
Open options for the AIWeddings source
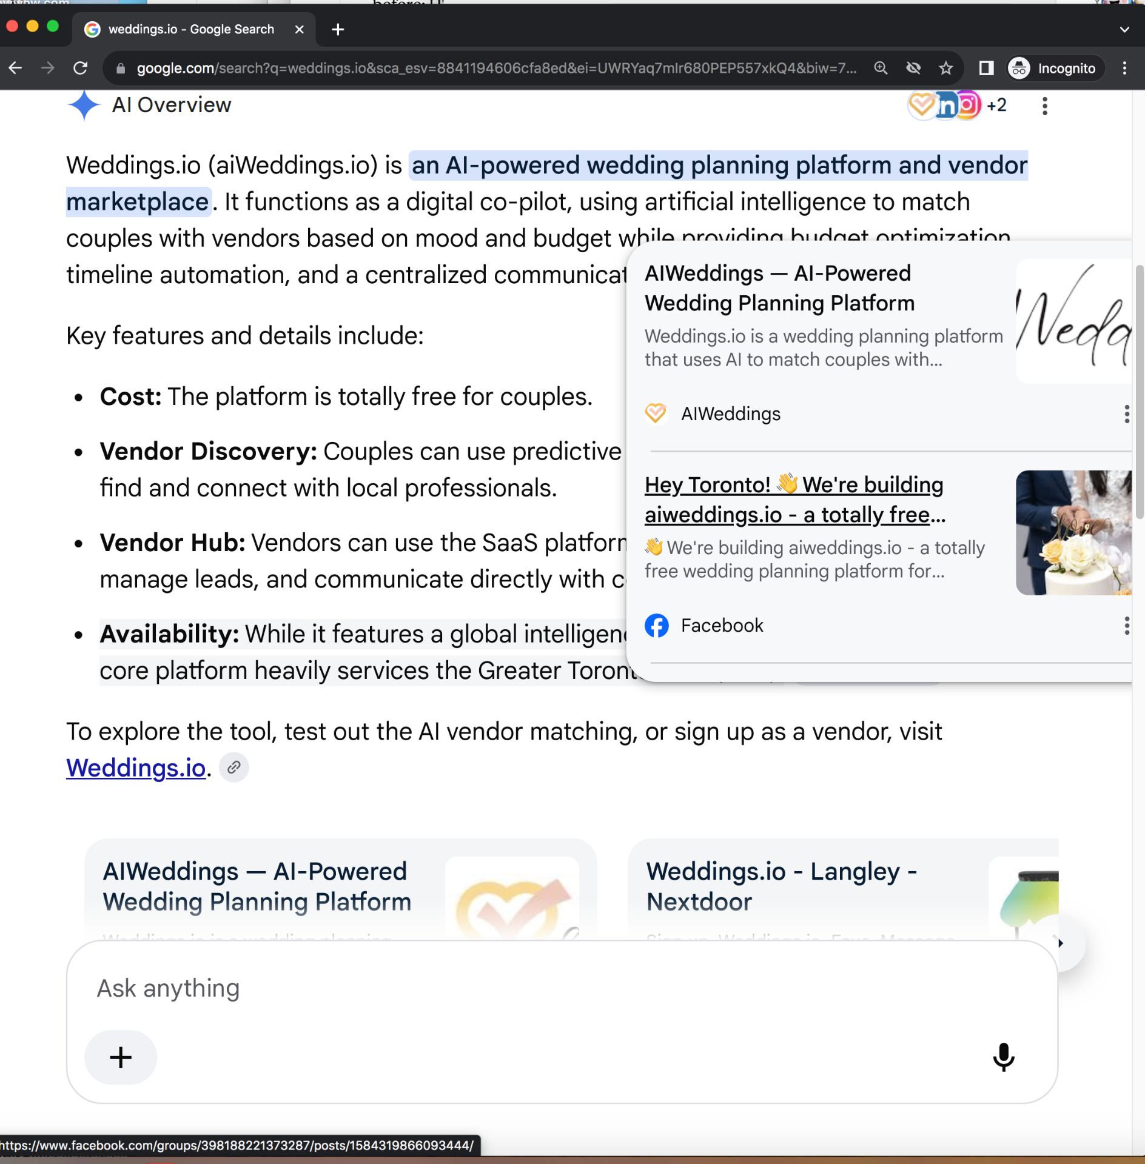click(x=1126, y=414)
